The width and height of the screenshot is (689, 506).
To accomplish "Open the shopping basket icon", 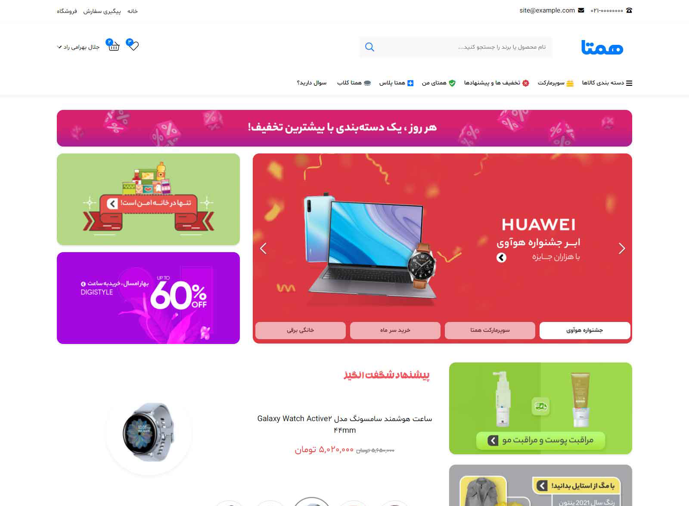I will tap(114, 46).
